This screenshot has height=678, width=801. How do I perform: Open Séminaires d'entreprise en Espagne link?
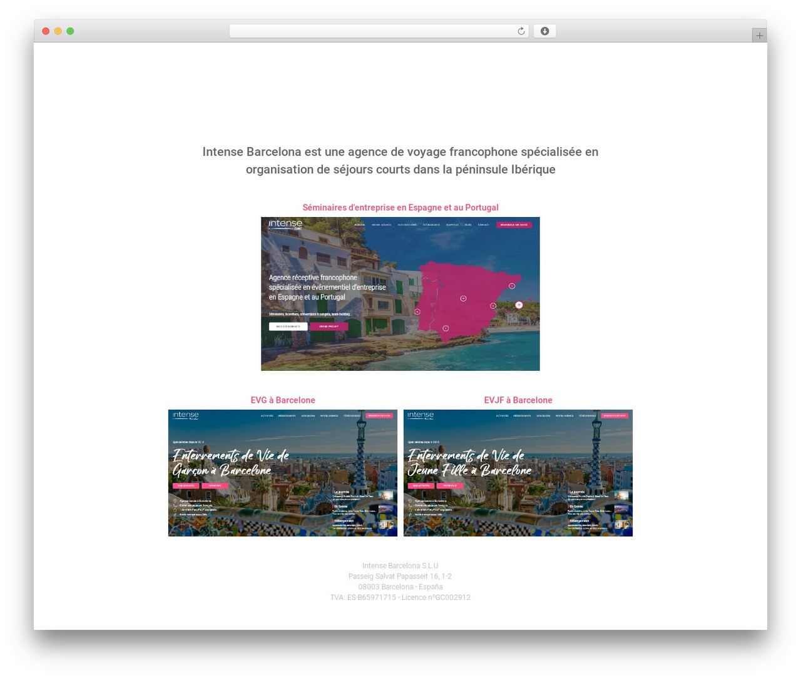pyautogui.click(x=400, y=208)
